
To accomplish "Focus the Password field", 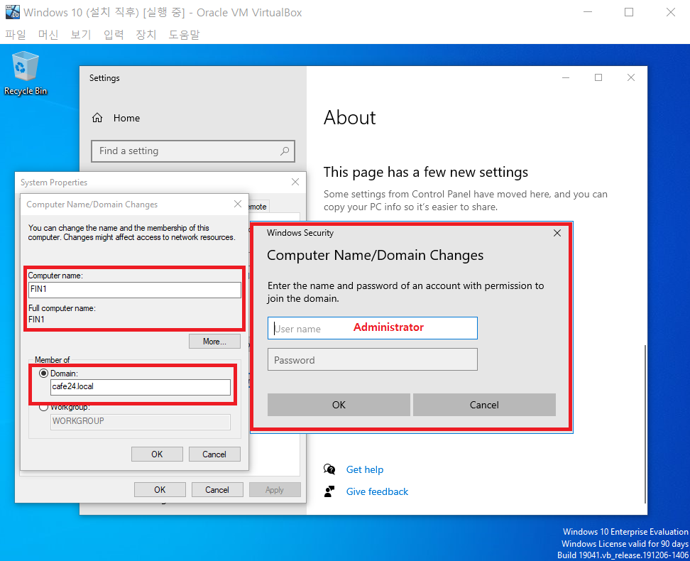I will pyautogui.click(x=372, y=360).
